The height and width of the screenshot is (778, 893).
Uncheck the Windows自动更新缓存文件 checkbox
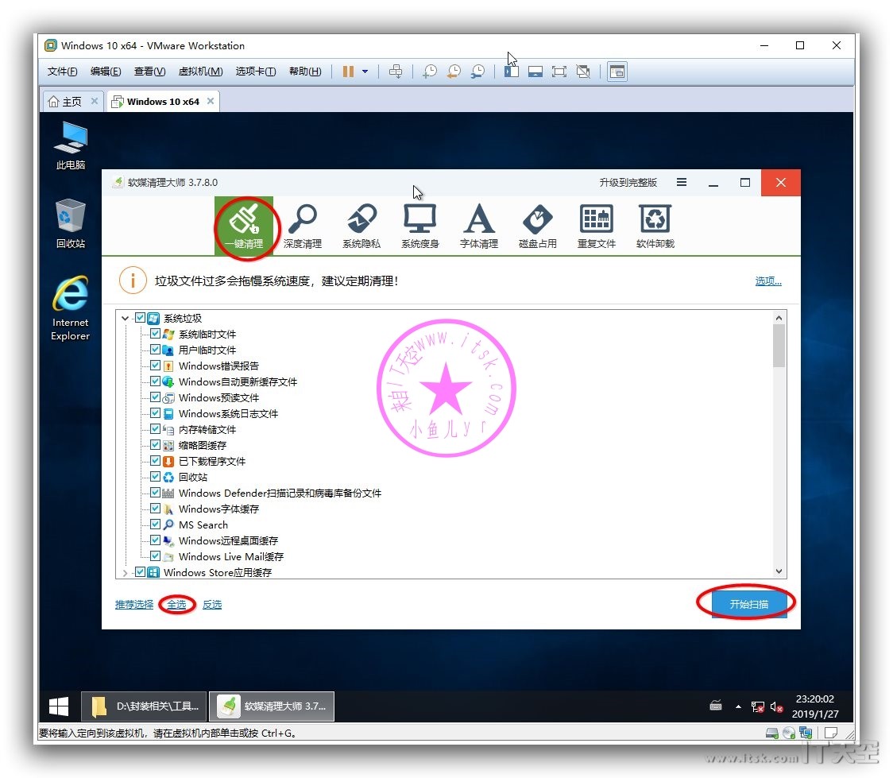point(155,381)
